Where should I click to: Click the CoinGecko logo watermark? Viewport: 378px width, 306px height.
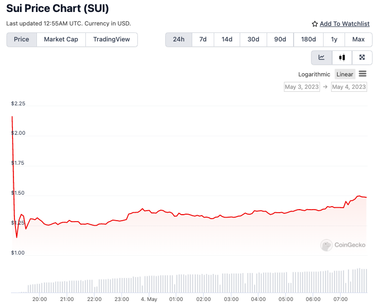[343, 245]
